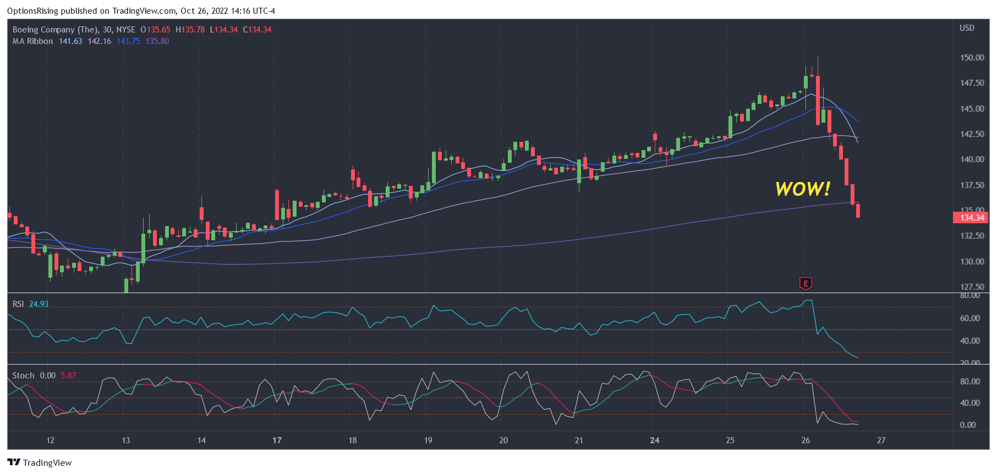Click the Stoch value 5.87

(x=68, y=376)
